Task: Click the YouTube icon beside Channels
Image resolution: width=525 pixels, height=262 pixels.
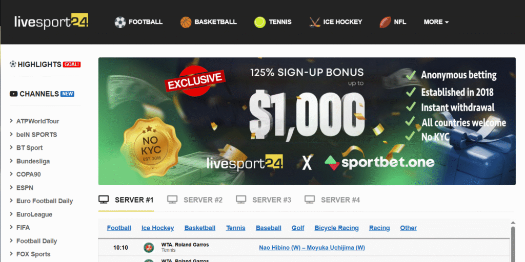Action: pos(13,94)
